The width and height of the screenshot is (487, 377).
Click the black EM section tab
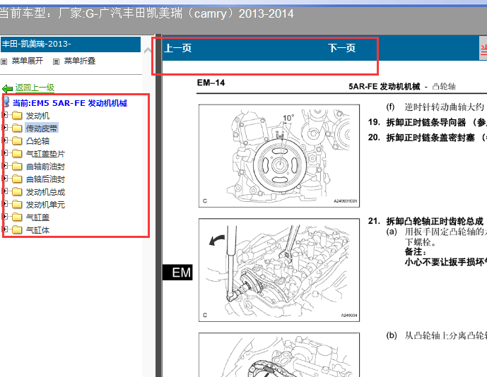click(177, 273)
